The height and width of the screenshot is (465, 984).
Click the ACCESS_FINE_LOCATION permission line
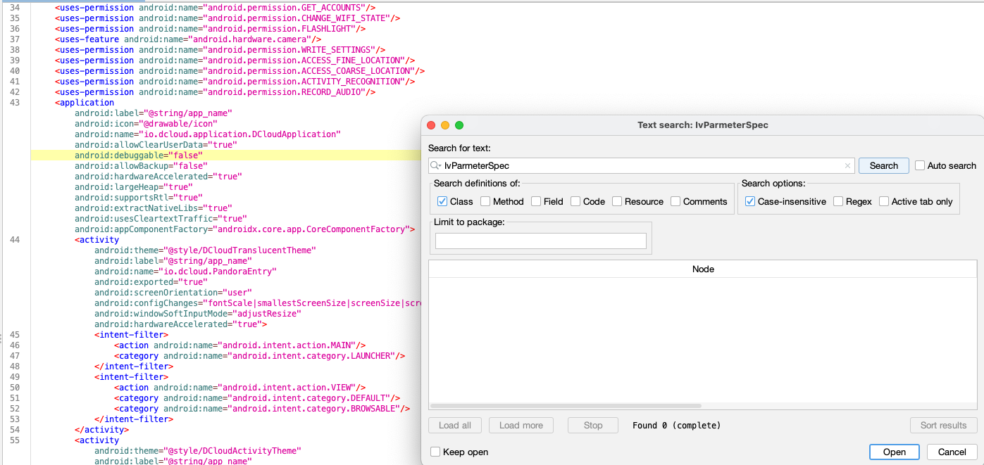pyautogui.click(x=235, y=60)
